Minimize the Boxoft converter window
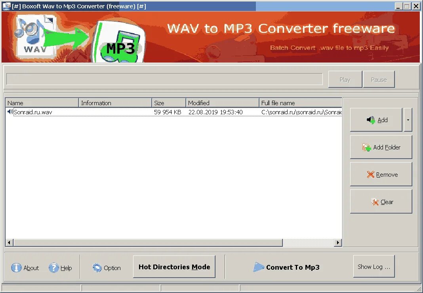423x293 pixels. click(398, 6)
